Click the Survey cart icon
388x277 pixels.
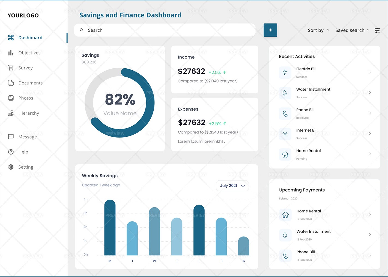[x=11, y=68]
